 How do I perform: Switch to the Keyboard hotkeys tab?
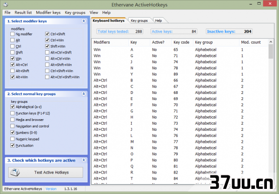tap(108, 20)
